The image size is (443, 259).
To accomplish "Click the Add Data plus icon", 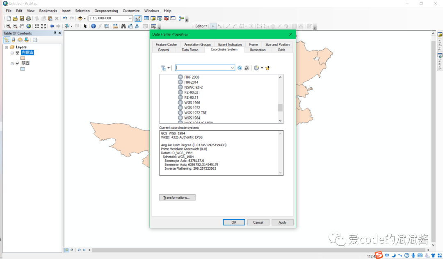I will [x=80, y=18].
